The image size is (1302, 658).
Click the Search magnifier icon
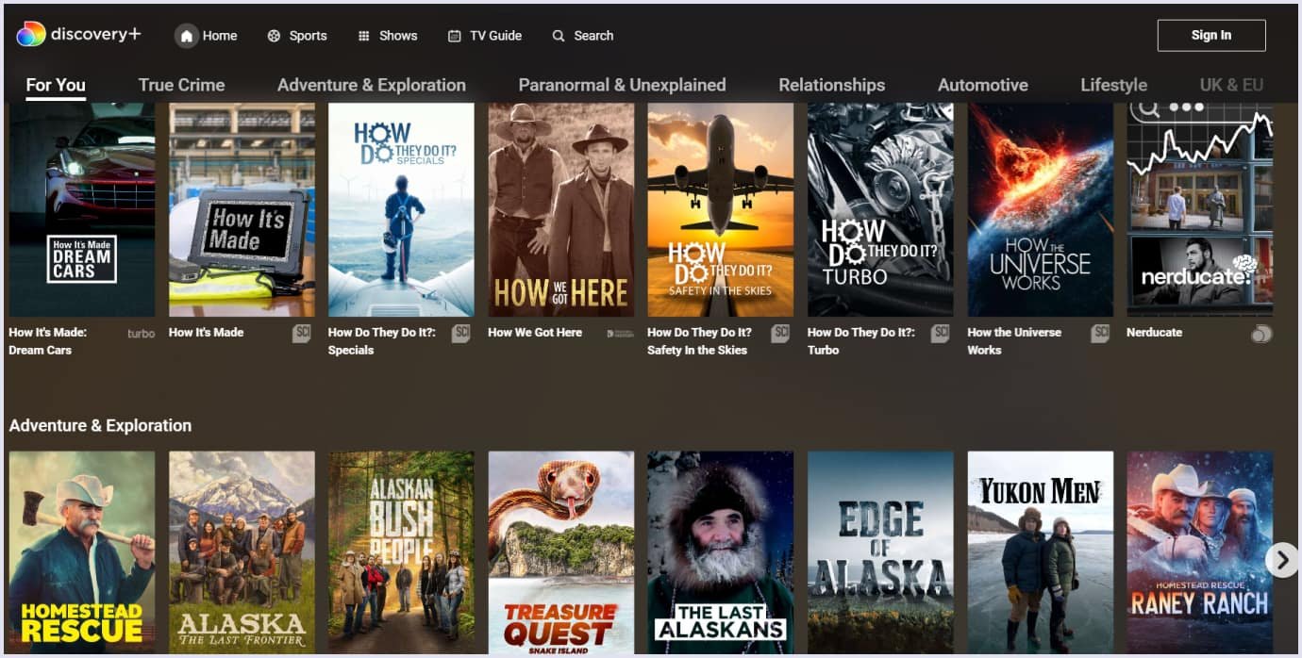click(559, 36)
